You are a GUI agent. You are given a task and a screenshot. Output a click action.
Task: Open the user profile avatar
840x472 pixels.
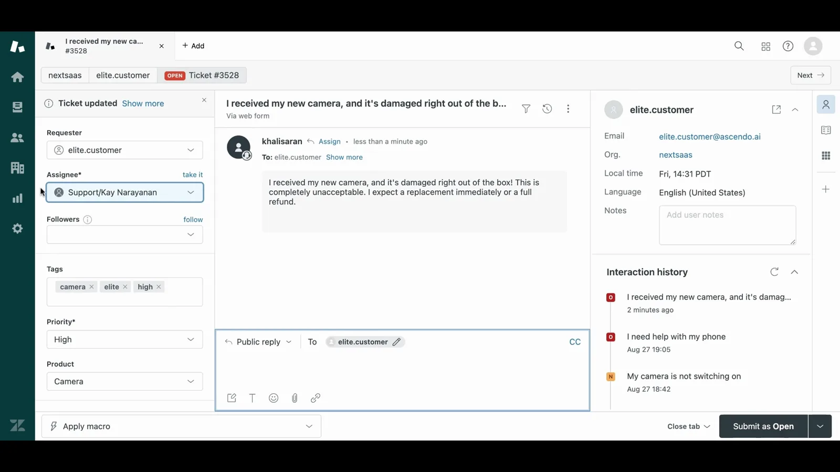click(x=813, y=46)
